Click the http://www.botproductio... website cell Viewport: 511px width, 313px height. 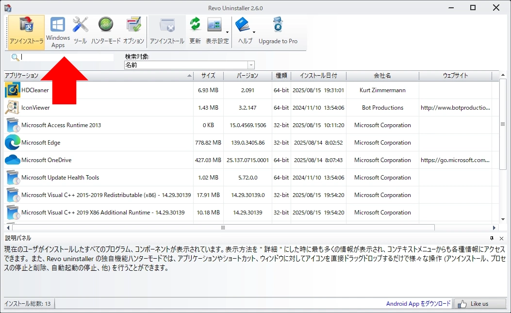pos(455,108)
